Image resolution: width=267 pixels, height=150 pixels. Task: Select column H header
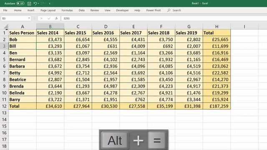pyautogui.click(x=217, y=27)
